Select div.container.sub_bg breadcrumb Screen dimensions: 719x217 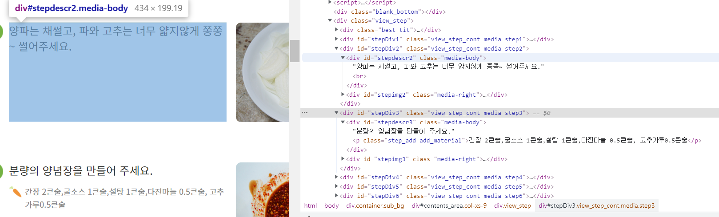tap(375, 205)
